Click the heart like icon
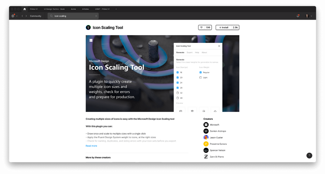This screenshot has height=174, width=325. (x=201, y=27)
